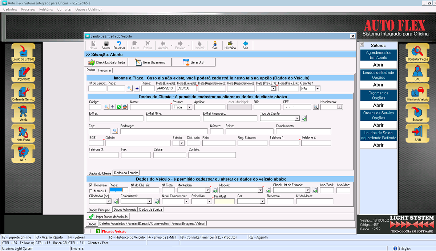Screen dimensions: 436x251
Task: Switch to the Dados Adicionais tab
Action: click(x=125, y=209)
